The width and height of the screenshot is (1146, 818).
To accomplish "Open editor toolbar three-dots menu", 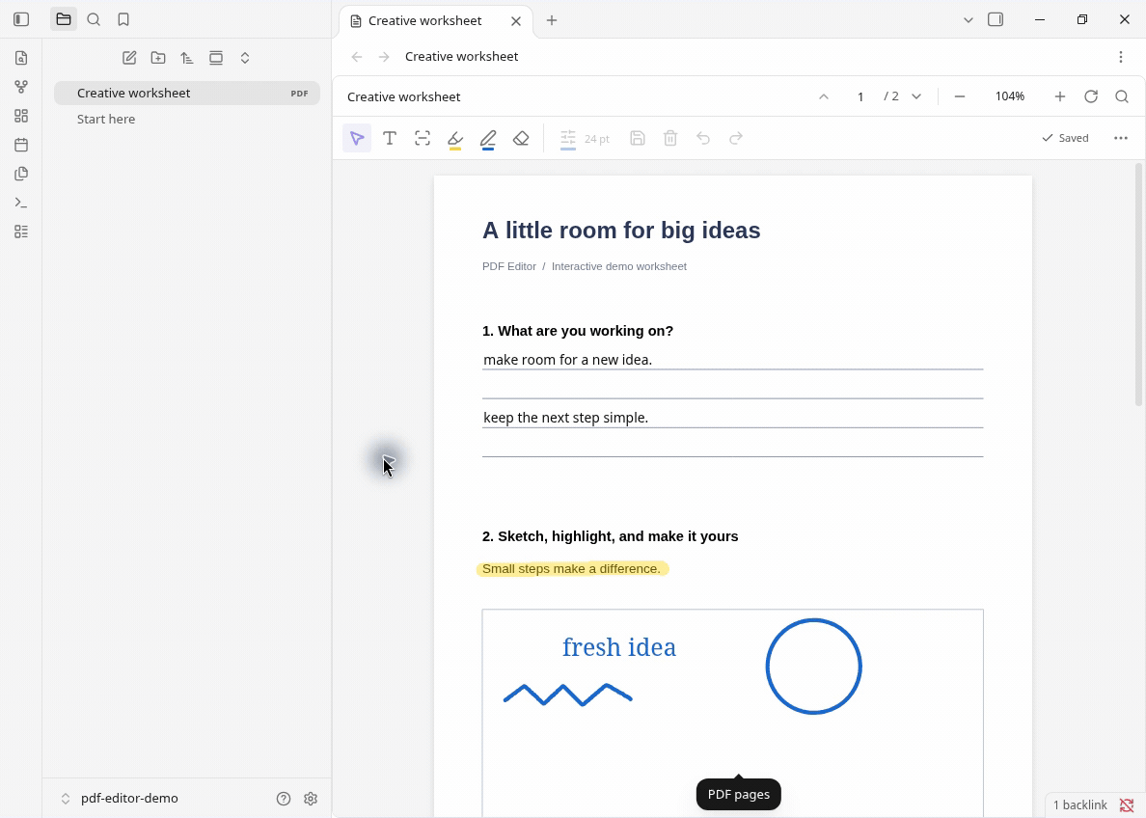I will click(x=1120, y=138).
